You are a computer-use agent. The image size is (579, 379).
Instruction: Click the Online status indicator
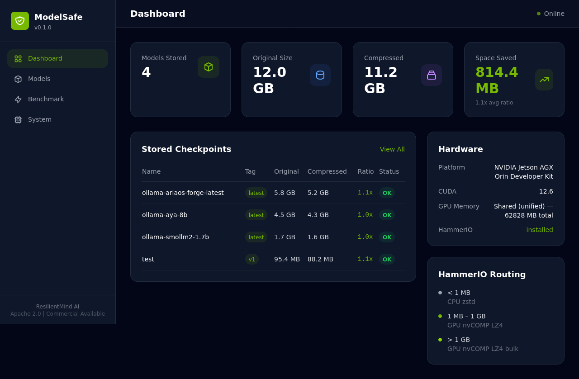[551, 14]
